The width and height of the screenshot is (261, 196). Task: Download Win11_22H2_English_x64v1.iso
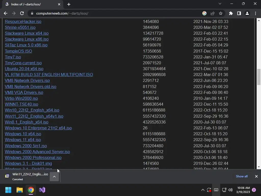34,116
